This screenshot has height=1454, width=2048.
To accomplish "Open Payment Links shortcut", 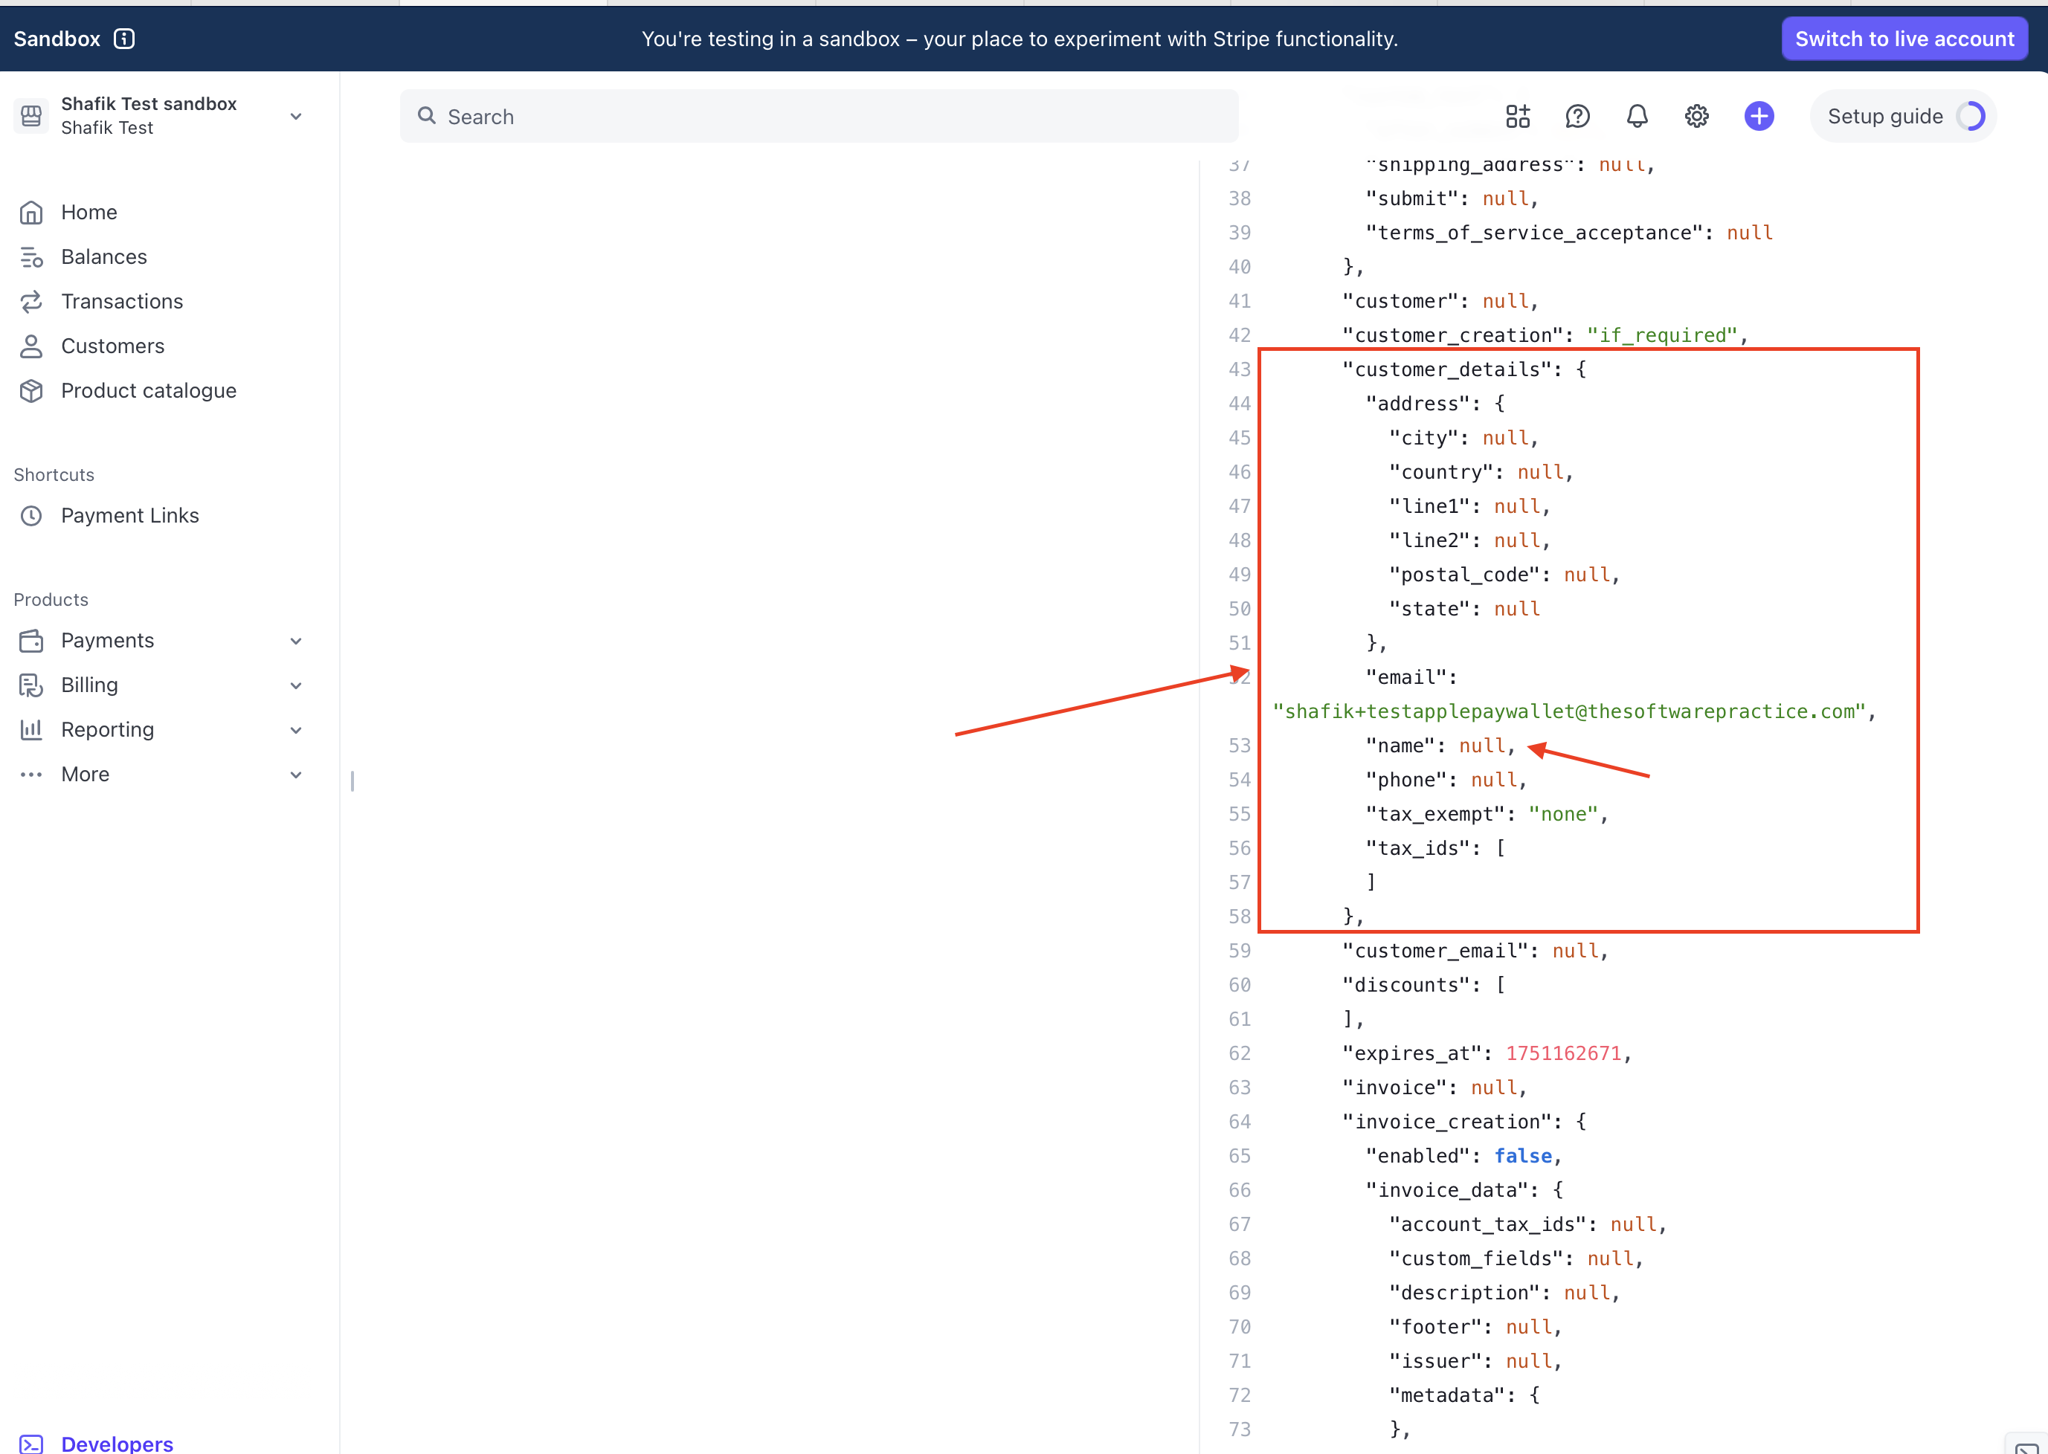I will point(130,516).
